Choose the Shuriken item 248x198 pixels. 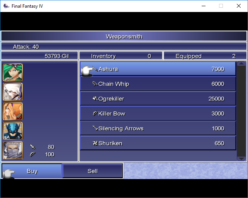(158, 143)
